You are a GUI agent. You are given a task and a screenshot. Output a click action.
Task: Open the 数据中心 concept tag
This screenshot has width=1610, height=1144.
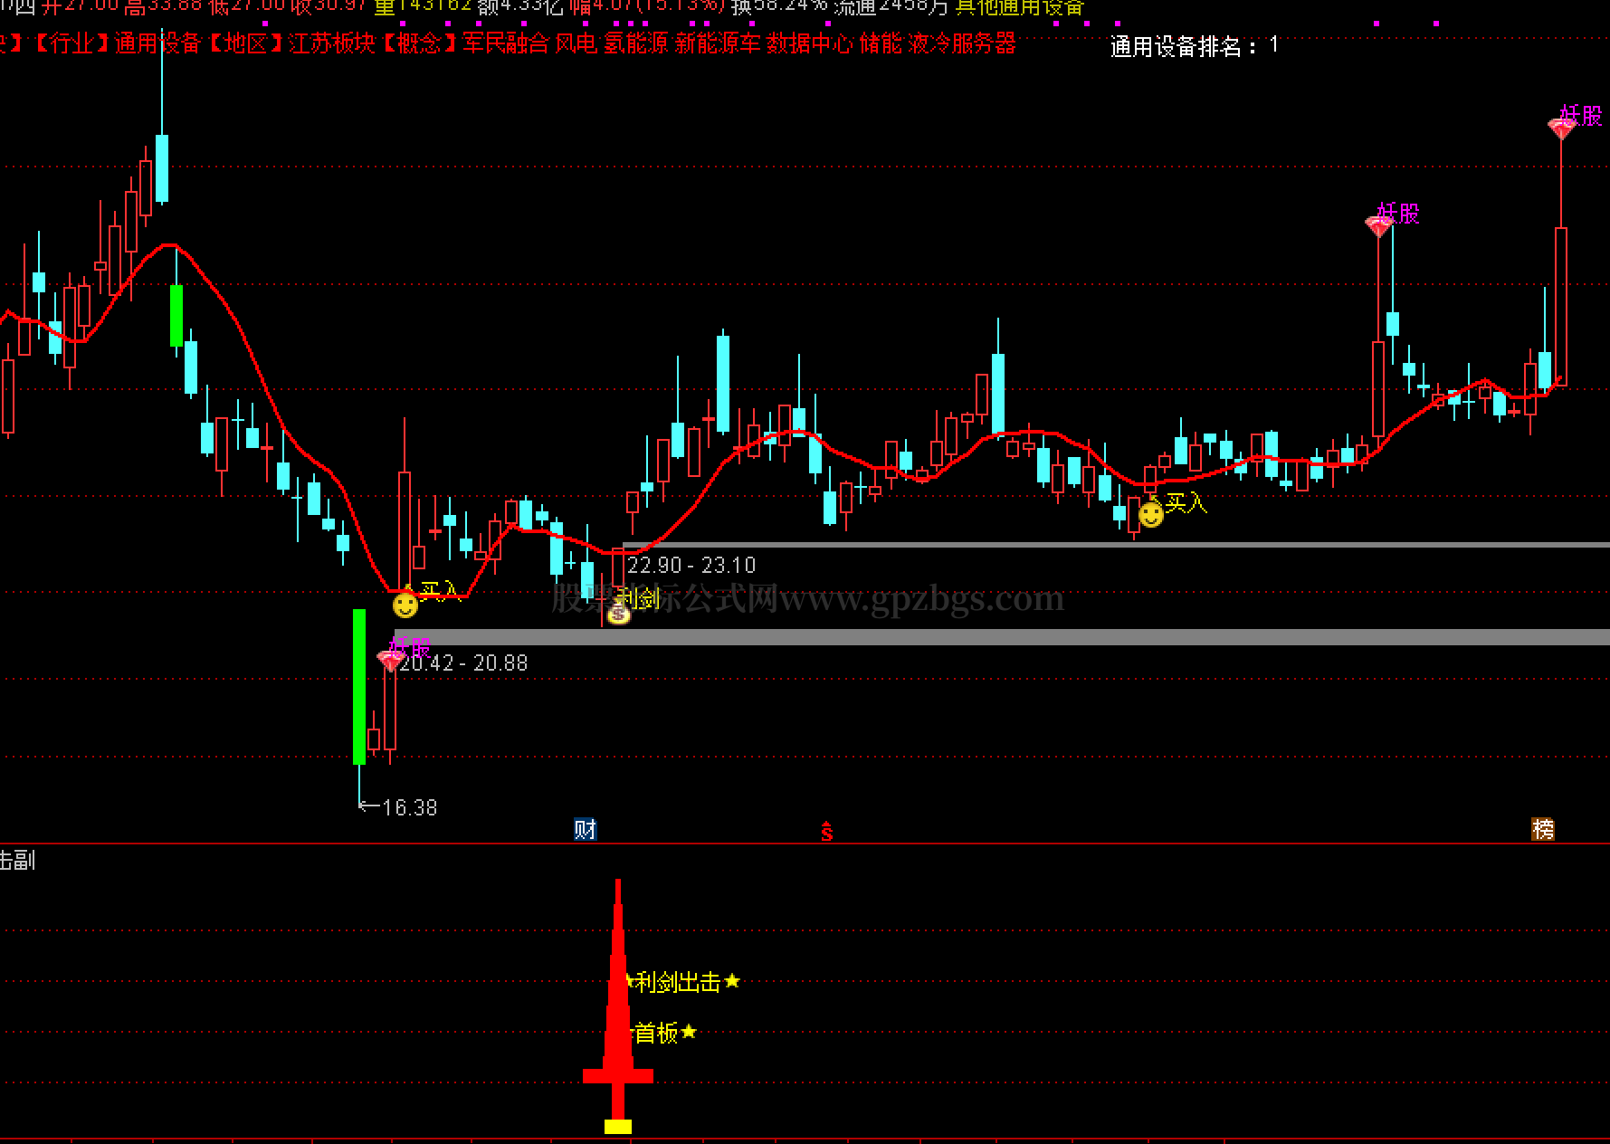(810, 43)
